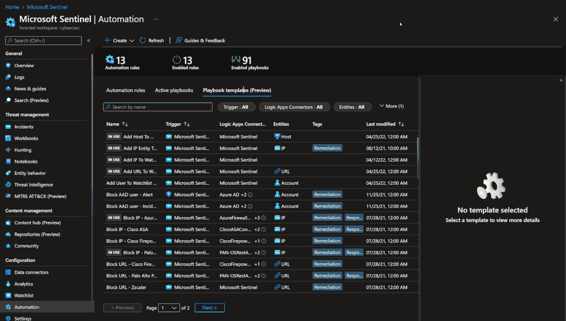The width and height of the screenshot is (566, 321).
Task: Click the Refresh icon in toolbar
Action: pos(143,40)
